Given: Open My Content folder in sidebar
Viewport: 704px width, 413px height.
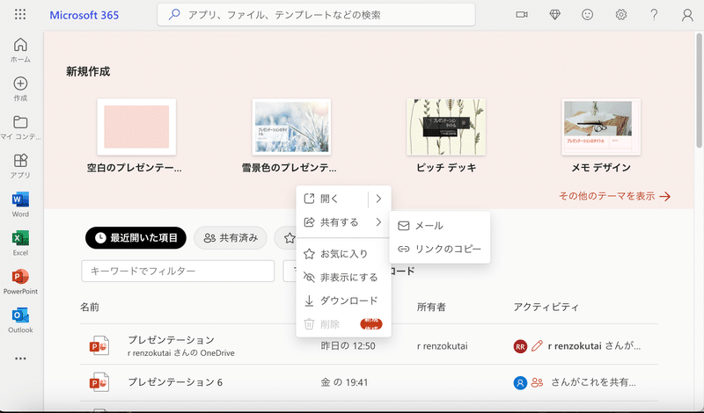Looking at the screenshot, I should [20, 127].
